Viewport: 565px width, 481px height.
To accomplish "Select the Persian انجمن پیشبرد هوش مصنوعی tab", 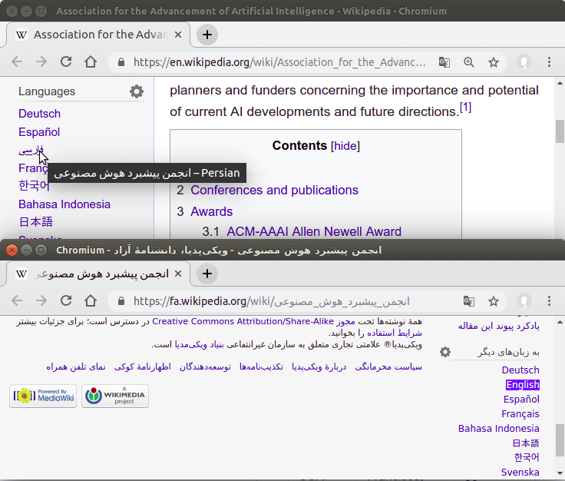I will click(97, 274).
